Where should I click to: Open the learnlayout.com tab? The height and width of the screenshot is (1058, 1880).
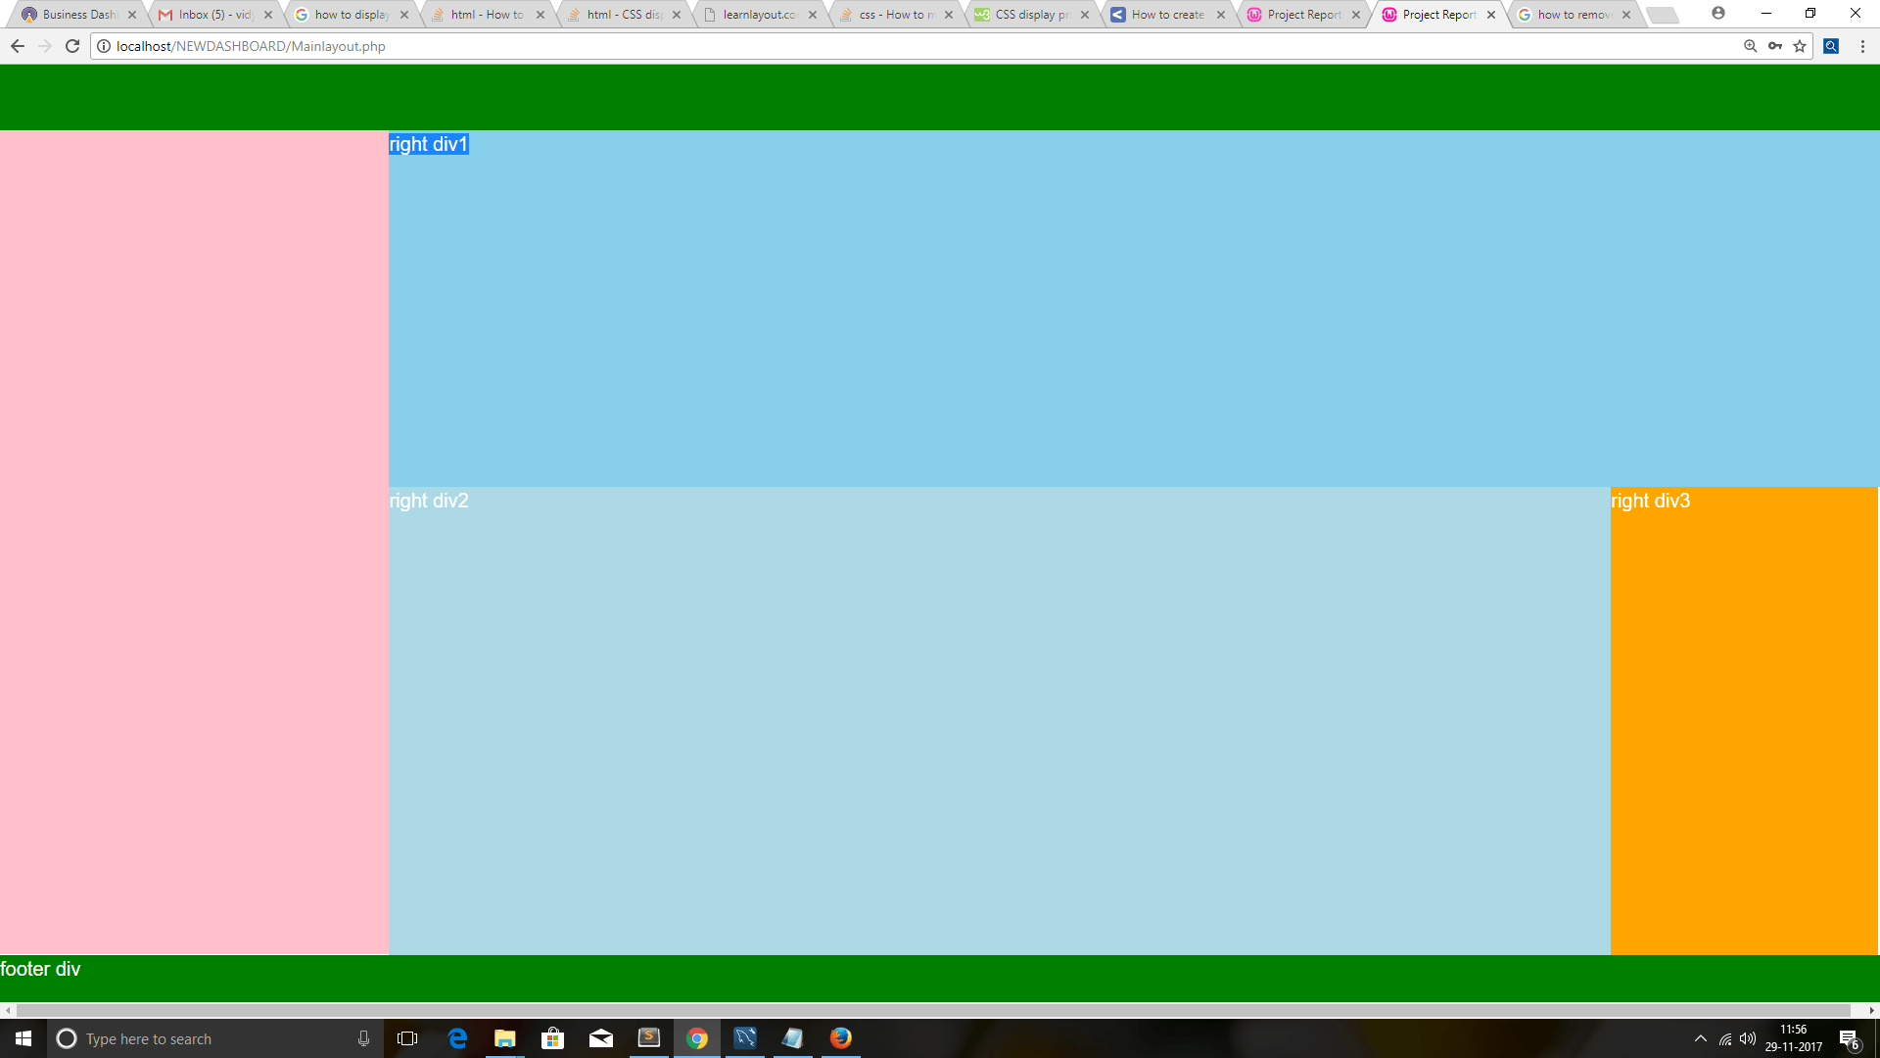pos(759,15)
